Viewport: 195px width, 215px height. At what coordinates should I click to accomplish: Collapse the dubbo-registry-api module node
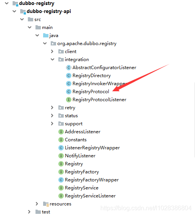(15, 11)
